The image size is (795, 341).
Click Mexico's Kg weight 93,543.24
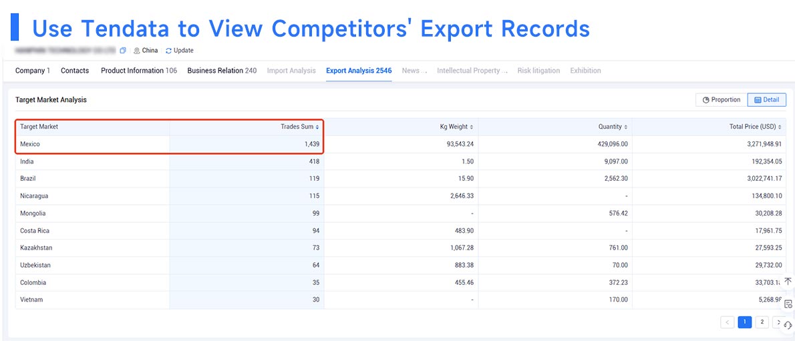[460, 144]
